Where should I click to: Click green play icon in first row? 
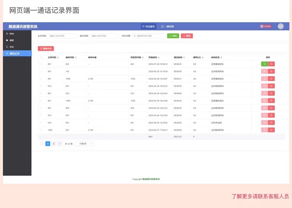coord(264,64)
